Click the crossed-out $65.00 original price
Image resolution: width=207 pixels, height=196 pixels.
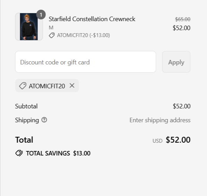183,19
